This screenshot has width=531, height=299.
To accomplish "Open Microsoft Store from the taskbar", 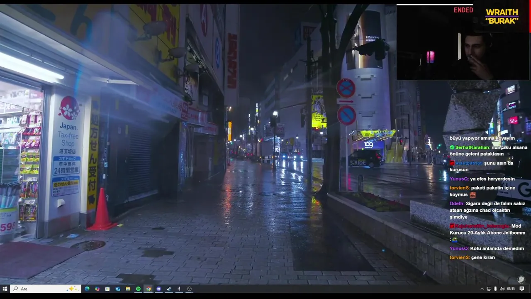I will (x=107, y=289).
